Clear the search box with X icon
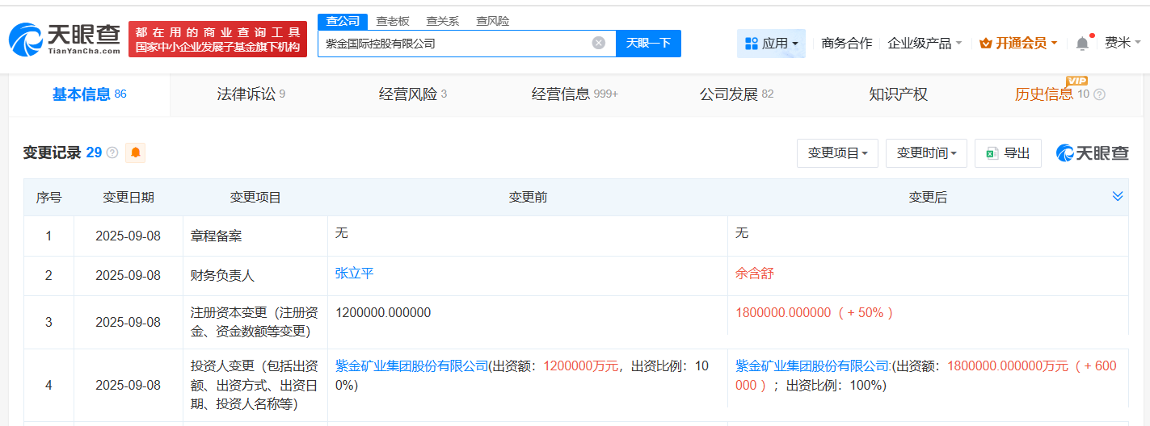 click(x=598, y=44)
